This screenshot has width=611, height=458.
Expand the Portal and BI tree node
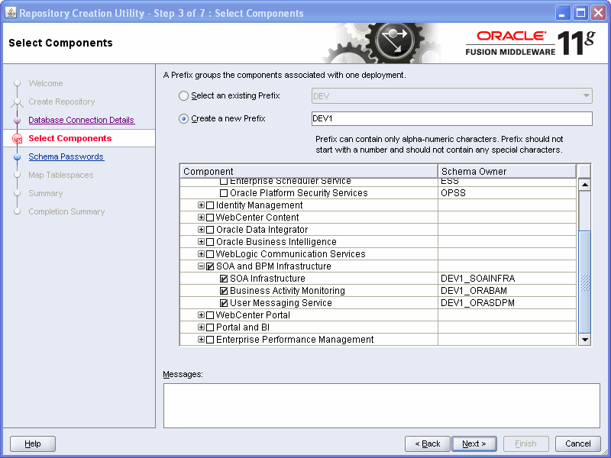201,327
